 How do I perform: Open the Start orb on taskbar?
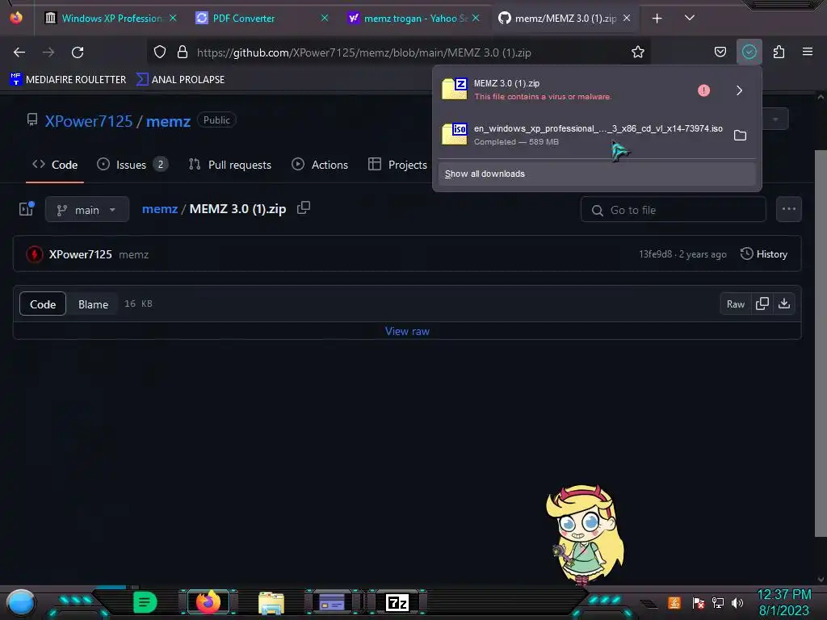pos(20,603)
